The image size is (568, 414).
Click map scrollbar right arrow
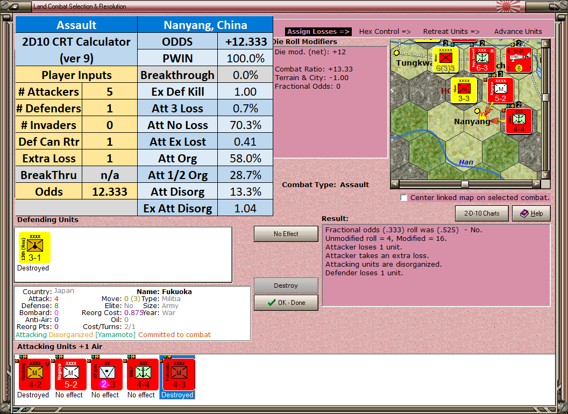click(536, 184)
